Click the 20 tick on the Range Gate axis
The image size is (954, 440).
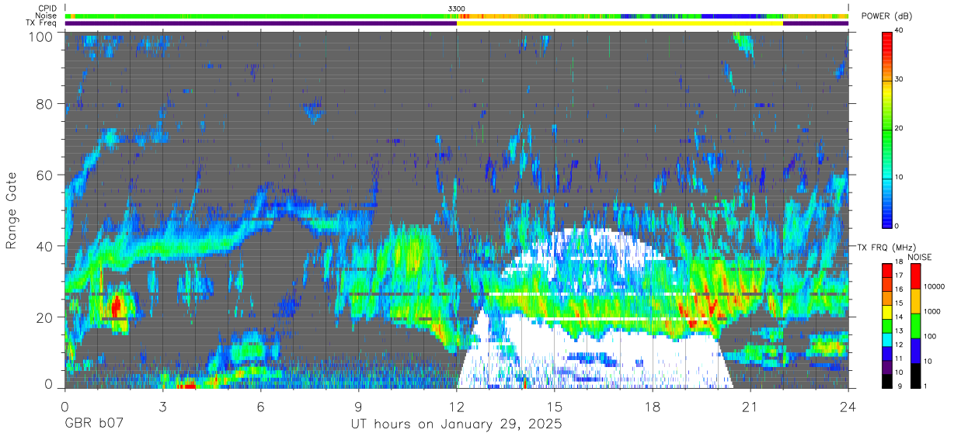(45, 317)
